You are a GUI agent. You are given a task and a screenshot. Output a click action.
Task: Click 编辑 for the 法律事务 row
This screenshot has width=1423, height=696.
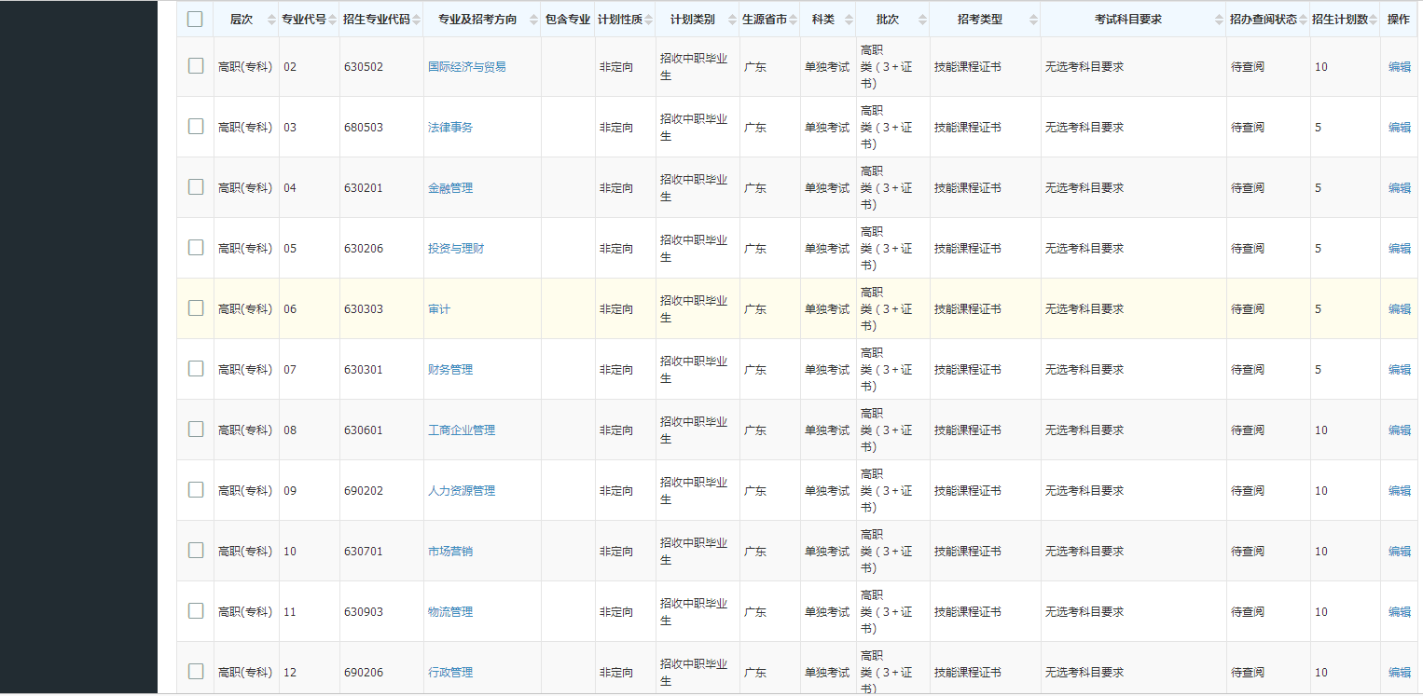pos(1400,128)
